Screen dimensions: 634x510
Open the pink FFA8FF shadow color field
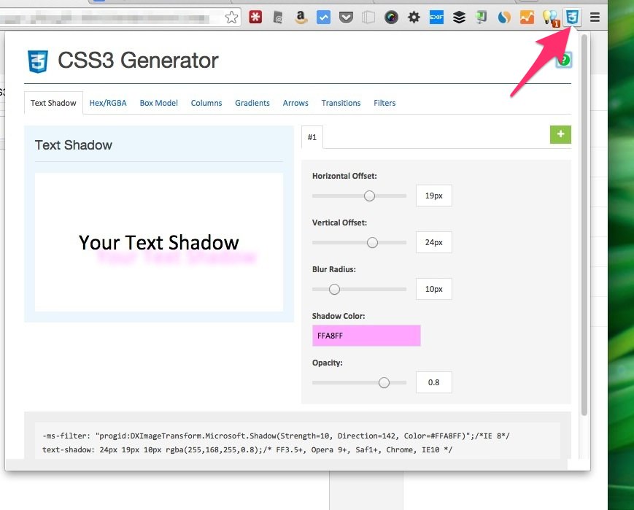coord(366,336)
